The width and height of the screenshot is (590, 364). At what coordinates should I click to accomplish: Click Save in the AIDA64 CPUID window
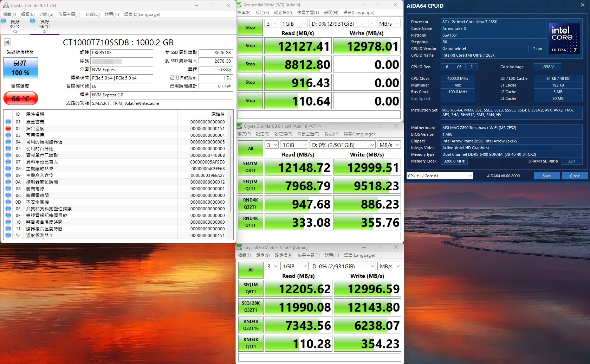tap(546, 175)
